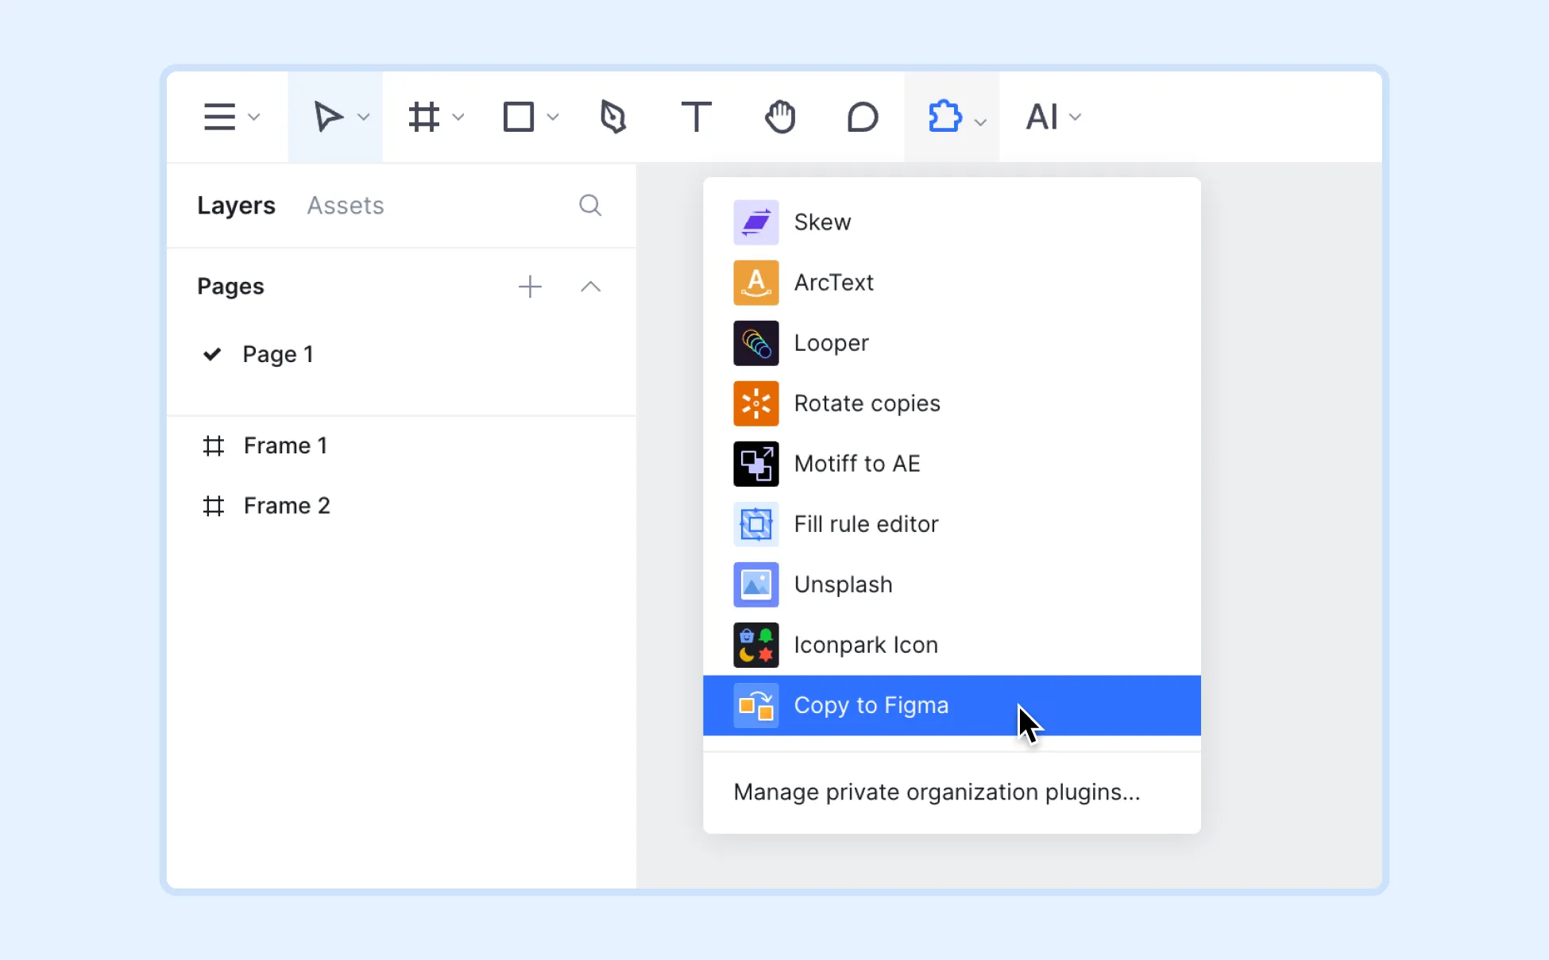Screen dimensions: 1549x960
Task: Choose Copy to Figma plugin
Action: [952, 705]
